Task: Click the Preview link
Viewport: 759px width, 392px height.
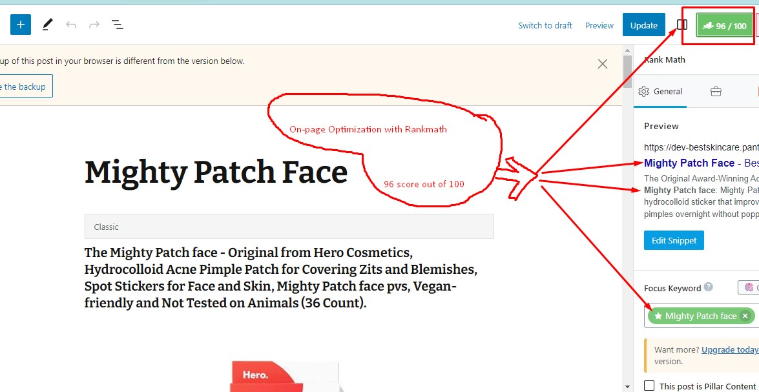Action: click(599, 26)
